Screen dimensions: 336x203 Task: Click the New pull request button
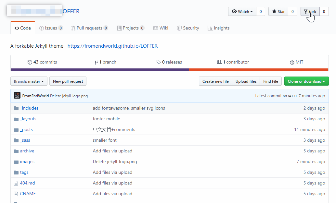tap(68, 81)
